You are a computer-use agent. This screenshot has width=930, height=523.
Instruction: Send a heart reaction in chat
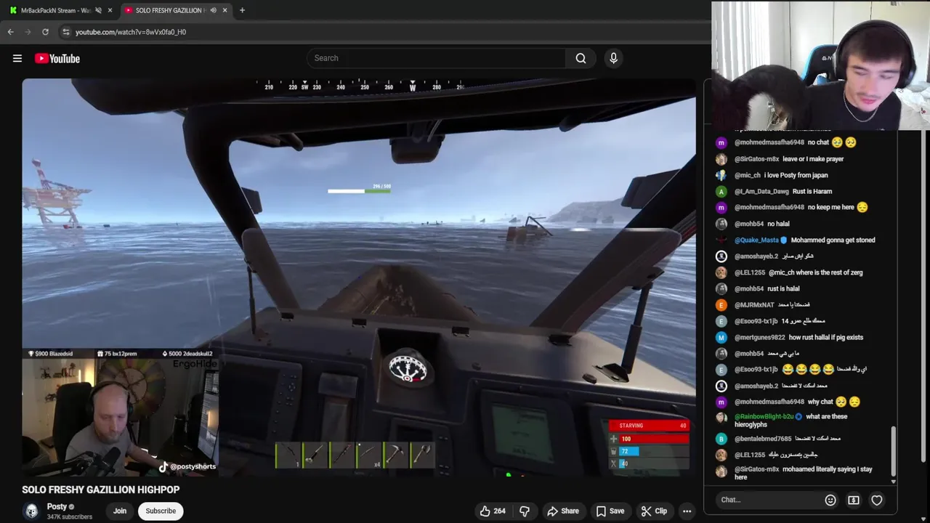pos(877,500)
